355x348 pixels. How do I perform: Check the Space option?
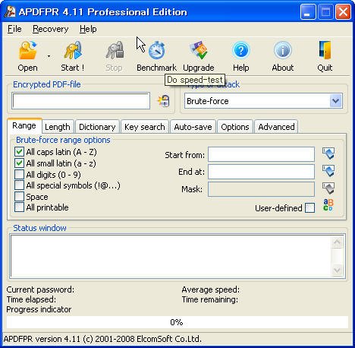[19, 197]
